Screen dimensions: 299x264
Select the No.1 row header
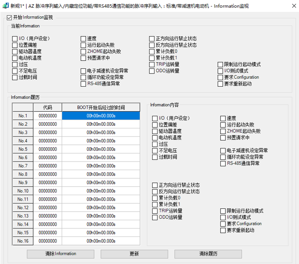(23, 116)
